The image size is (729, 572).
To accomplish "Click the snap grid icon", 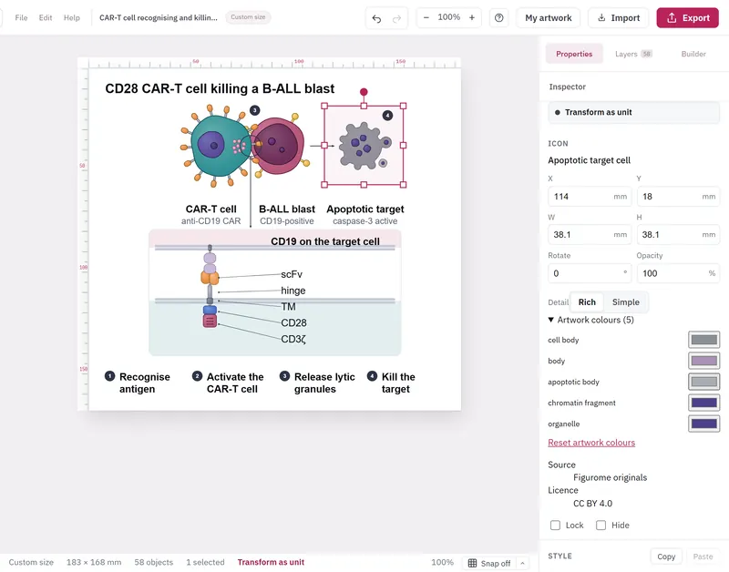I will [x=472, y=563].
